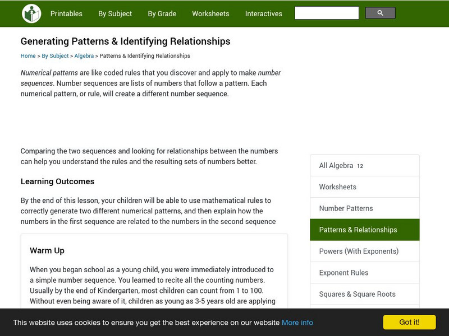
Task: Open the Interactives menu
Action: 264,13
